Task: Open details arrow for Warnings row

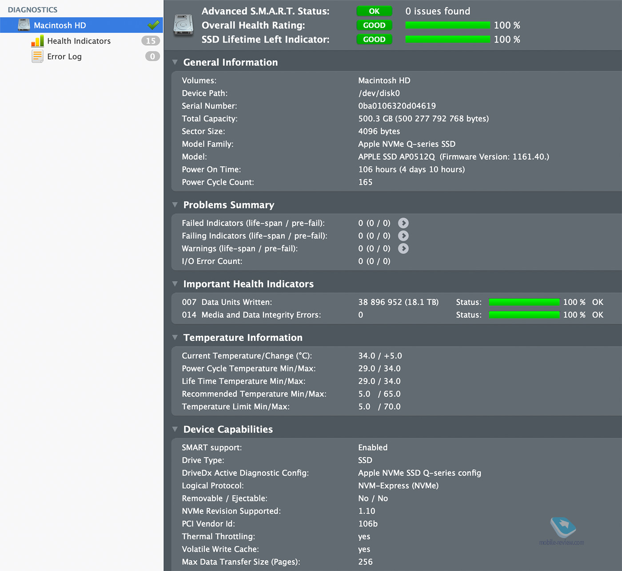Action: (403, 249)
